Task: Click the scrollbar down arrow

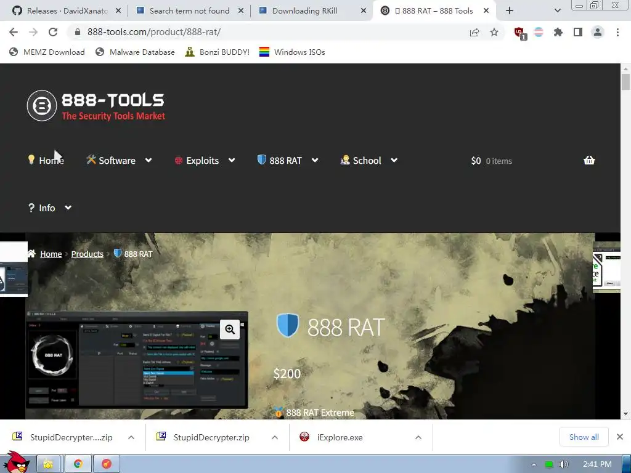Action: [625, 414]
